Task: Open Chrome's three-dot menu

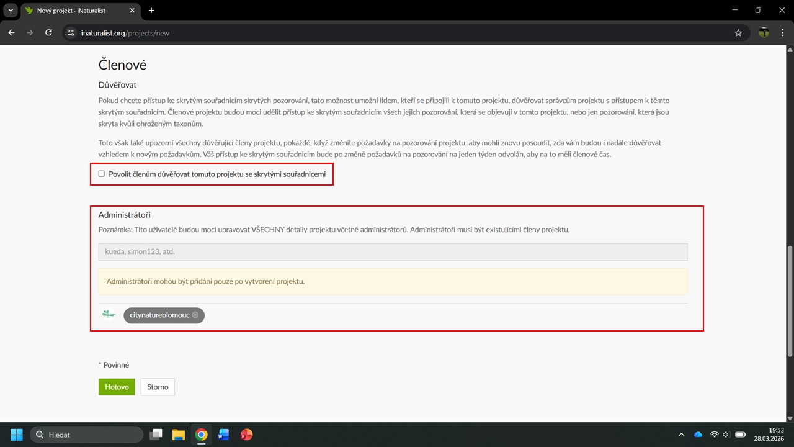Action: coord(783,33)
